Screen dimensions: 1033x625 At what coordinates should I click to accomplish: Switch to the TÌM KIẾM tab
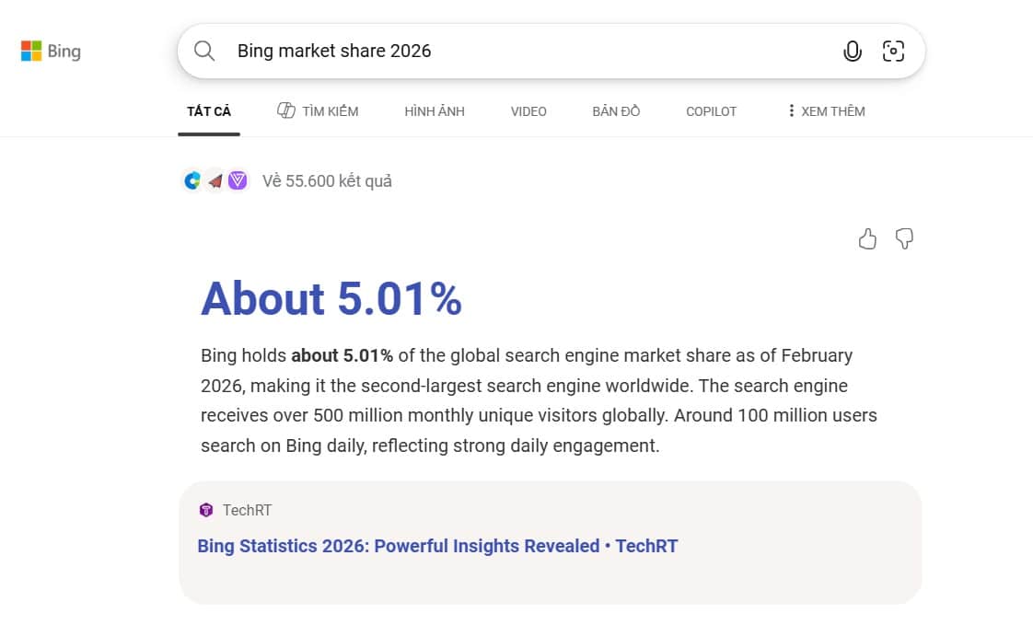click(x=318, y=111)
